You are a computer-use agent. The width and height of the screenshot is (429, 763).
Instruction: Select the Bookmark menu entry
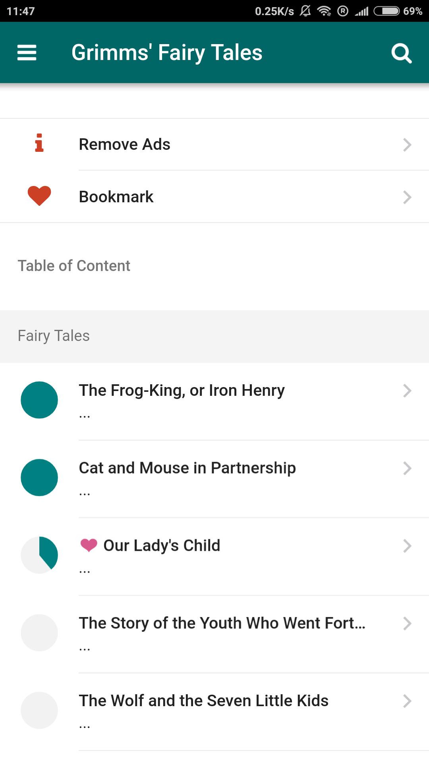(116, 197)
